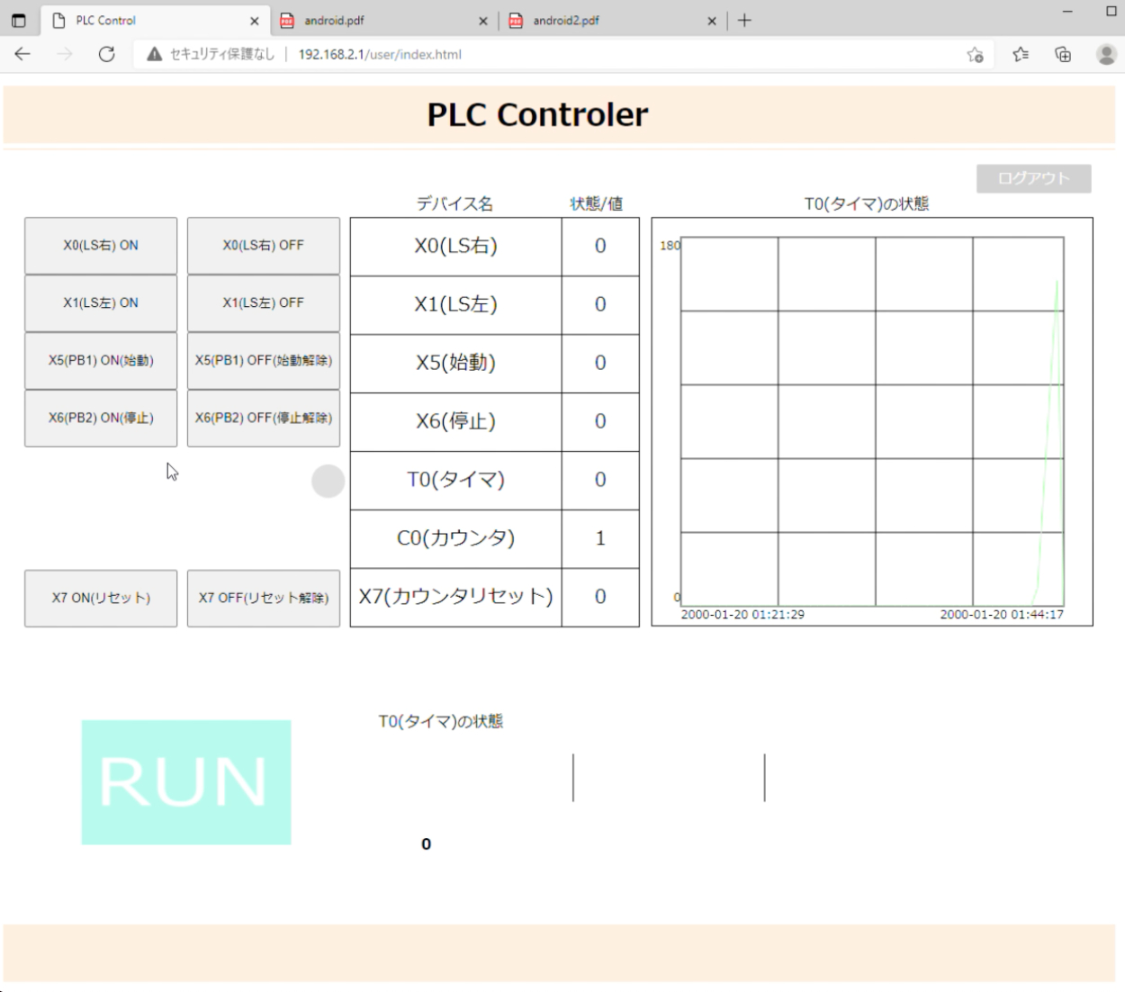Click the browser back arrow
Viewport: 1125px width, 992px height.
pos(22,54)
